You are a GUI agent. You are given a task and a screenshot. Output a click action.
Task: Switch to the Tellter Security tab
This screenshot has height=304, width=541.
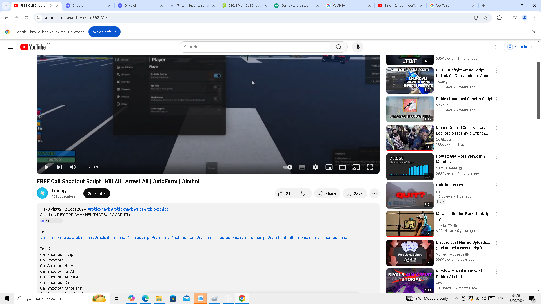(x=192, y=6)
